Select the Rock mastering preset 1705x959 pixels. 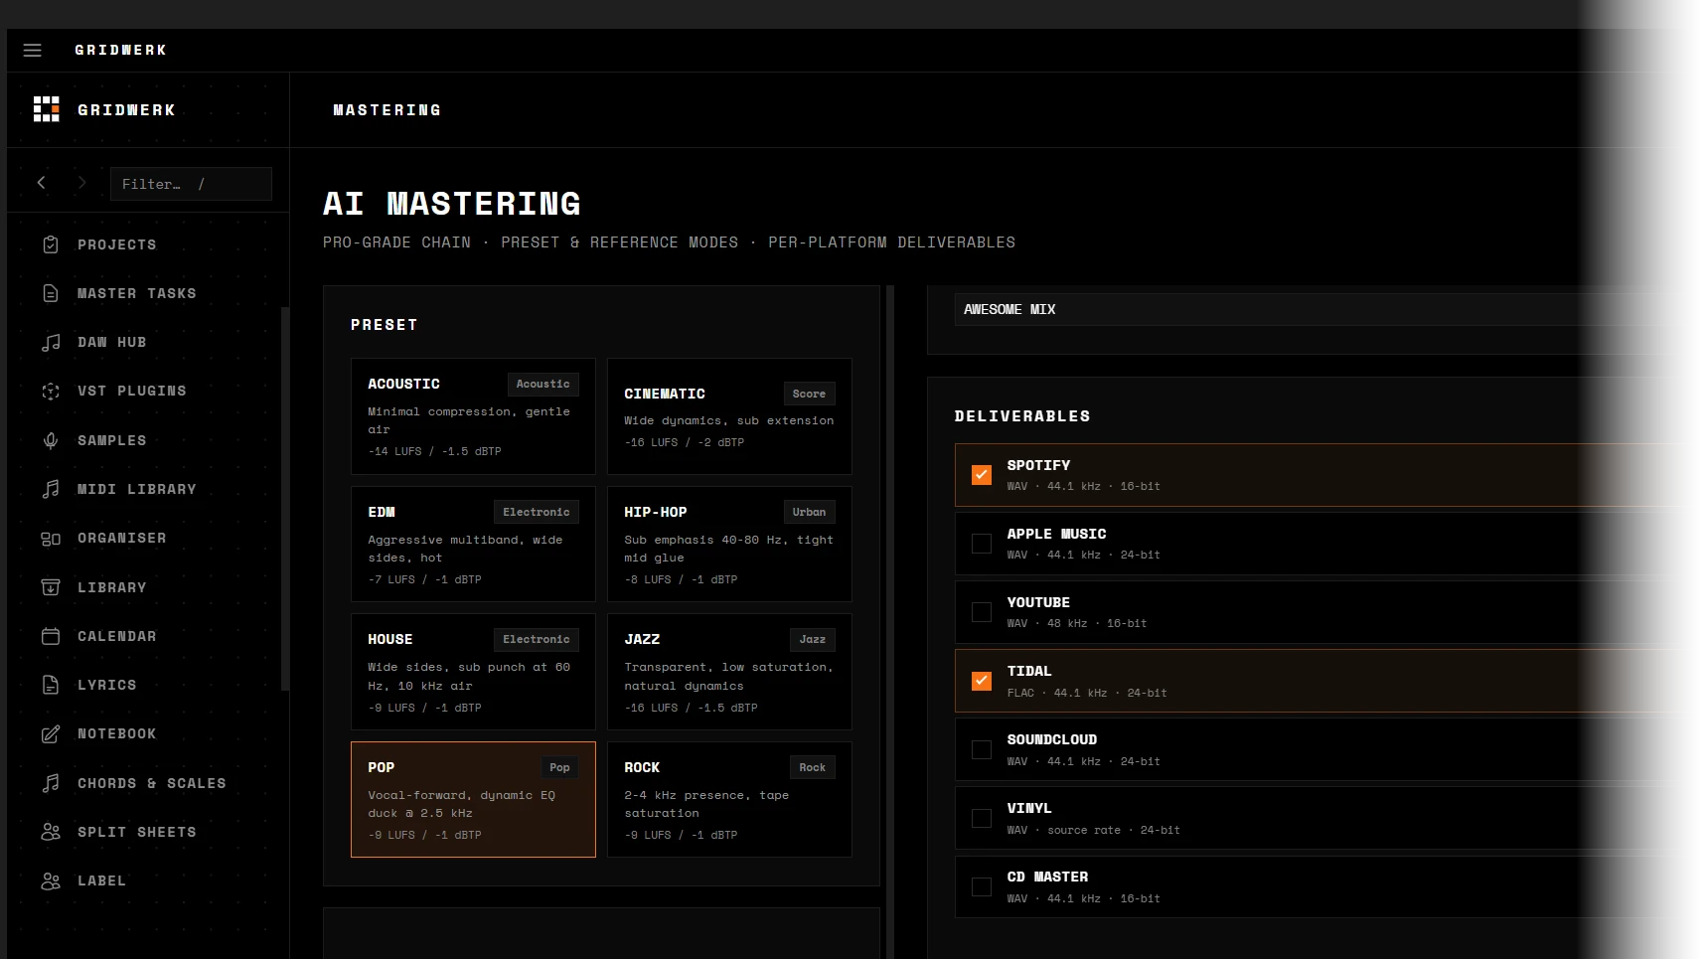click(729, 799)
